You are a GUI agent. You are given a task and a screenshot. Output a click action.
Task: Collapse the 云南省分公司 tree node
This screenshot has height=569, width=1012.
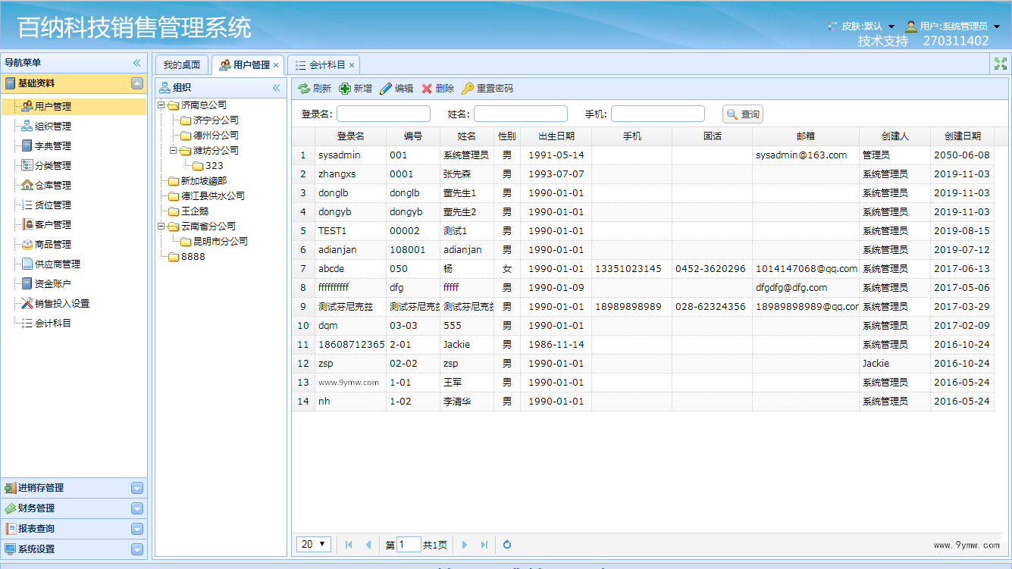point(161,227)
